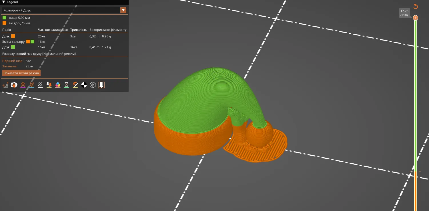Open the Кольоровий Друк view type dropdown
The width and height of the screenshot is (429, 211).
[x=64, y=10]
